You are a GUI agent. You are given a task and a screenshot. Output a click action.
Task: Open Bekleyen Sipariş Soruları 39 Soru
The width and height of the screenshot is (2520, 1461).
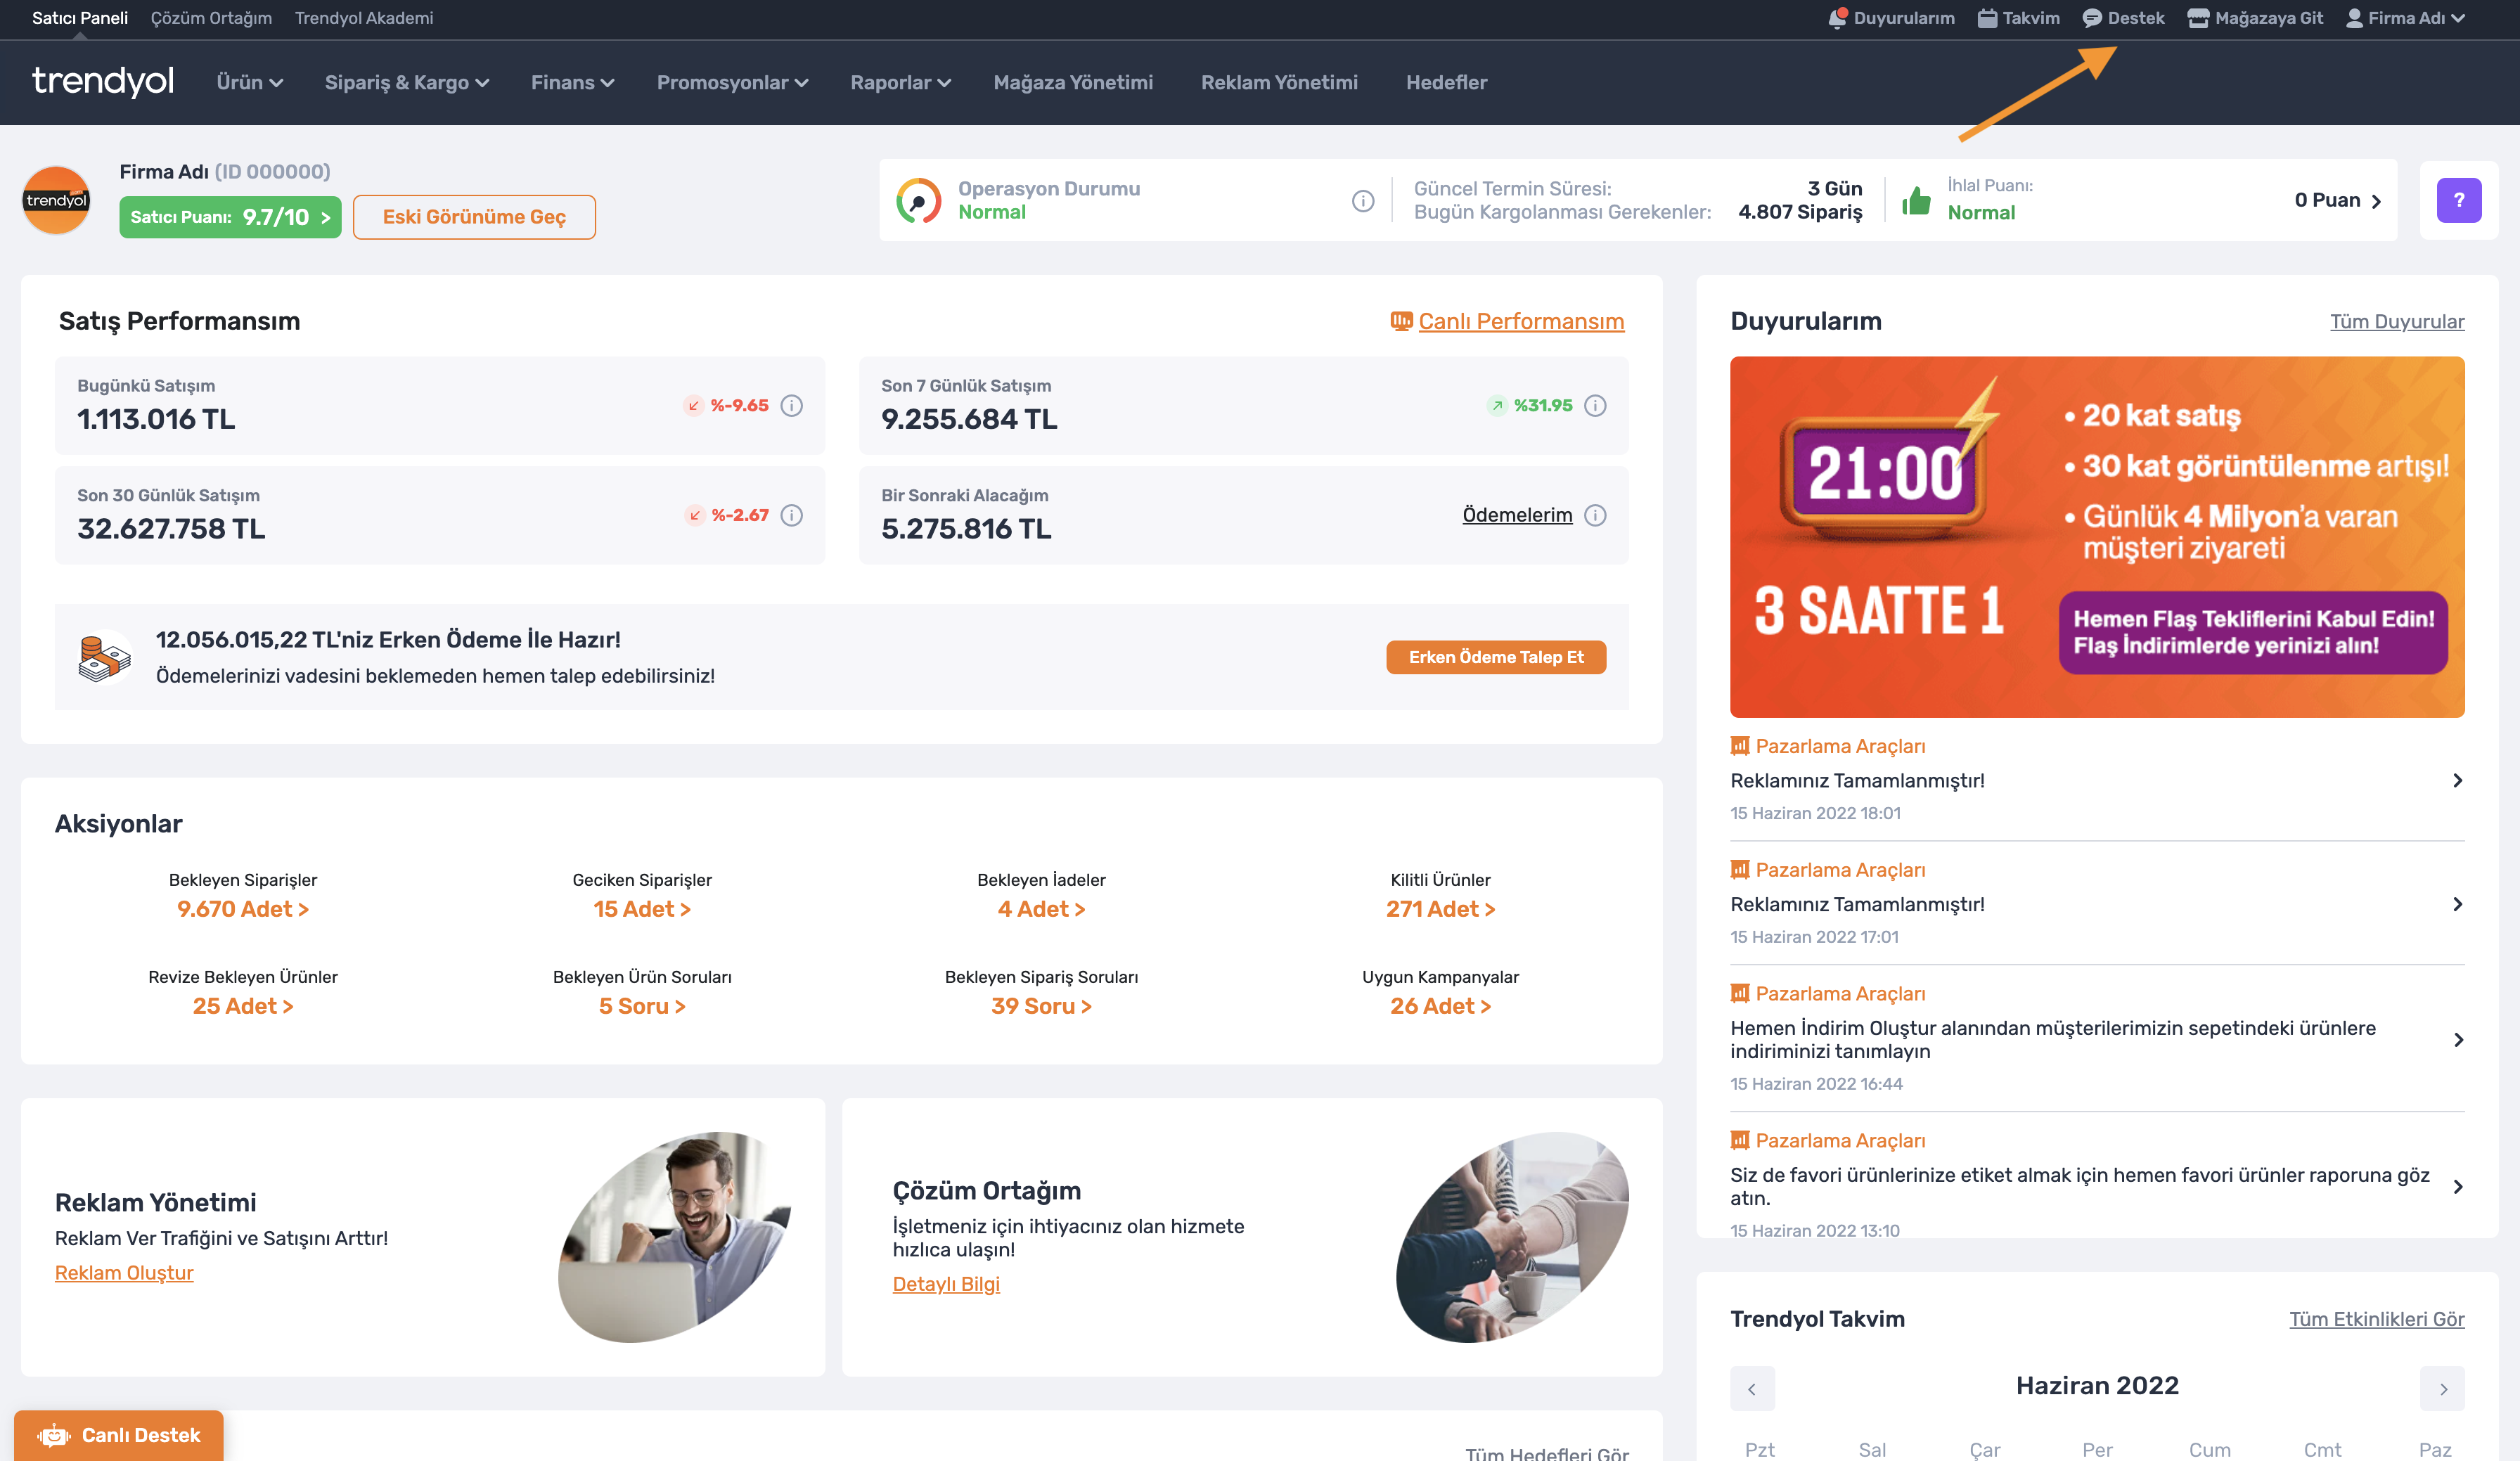[1041, 1006]
